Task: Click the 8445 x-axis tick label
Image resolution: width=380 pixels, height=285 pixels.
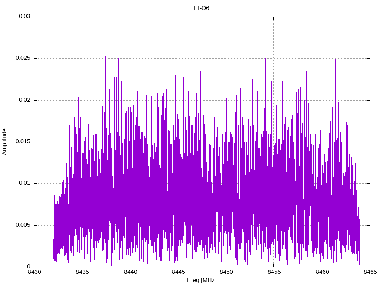Action: pos(178,272)
